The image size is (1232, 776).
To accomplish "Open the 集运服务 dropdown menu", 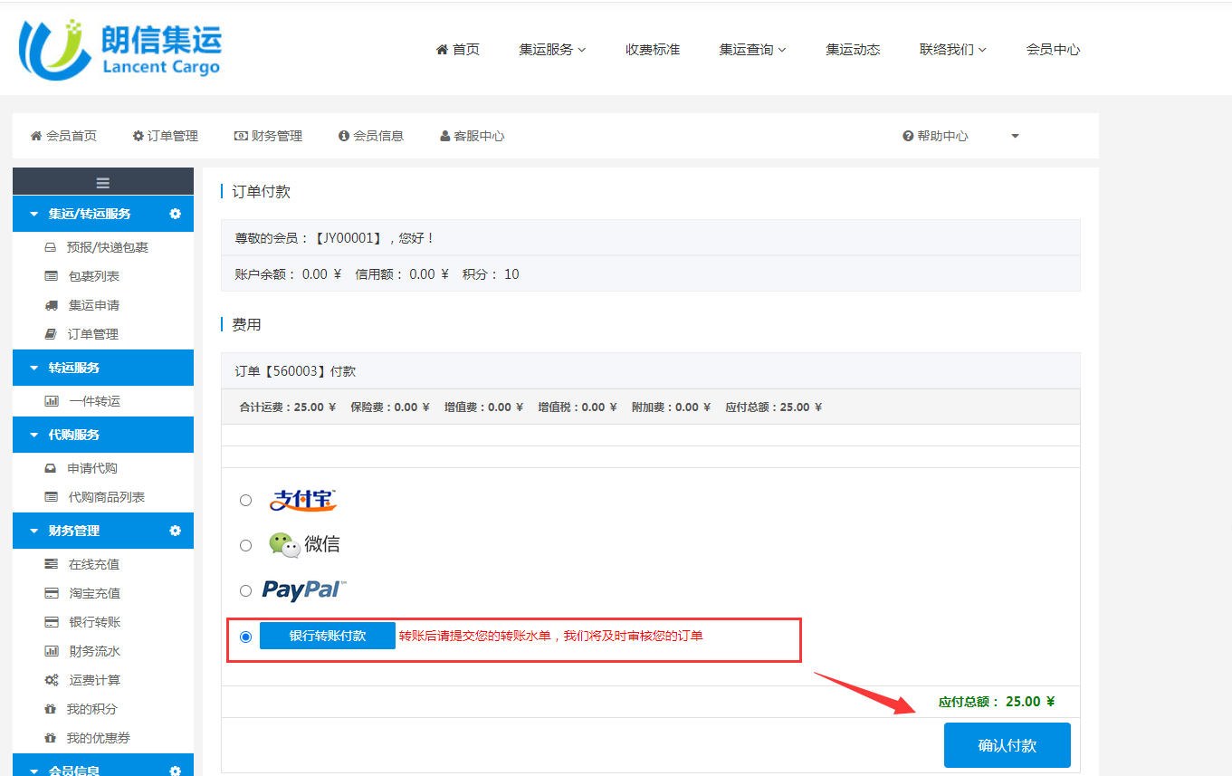I will click(x=552, y=50).
